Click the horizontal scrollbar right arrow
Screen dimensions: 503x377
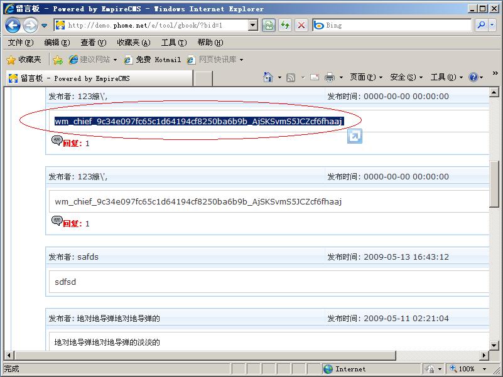coord(484,355)
